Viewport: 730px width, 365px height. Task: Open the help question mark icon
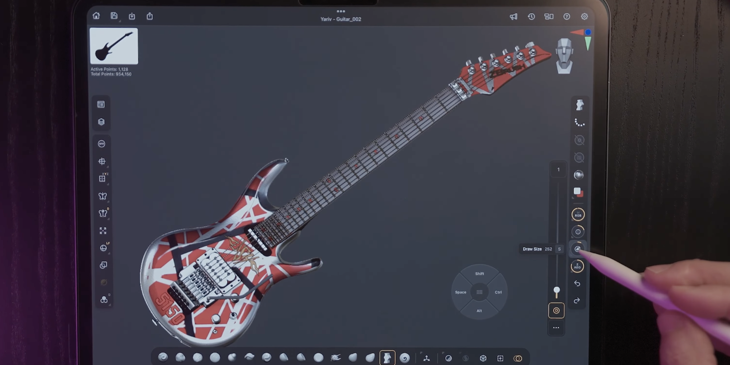pyautogui.click(x=567, y=17)
